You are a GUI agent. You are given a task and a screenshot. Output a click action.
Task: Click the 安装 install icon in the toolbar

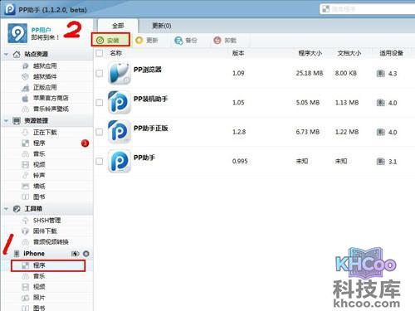point(100,41)
